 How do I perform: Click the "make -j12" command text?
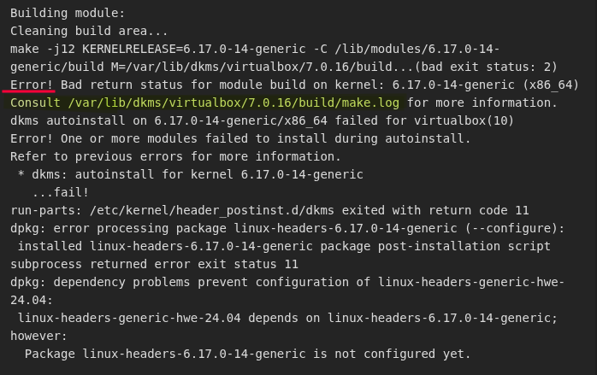tap(42, 49)
